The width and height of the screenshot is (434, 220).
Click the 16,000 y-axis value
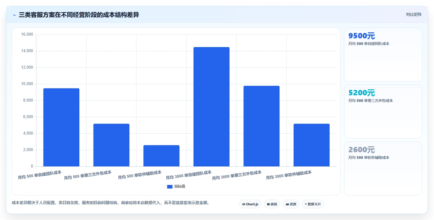pos(27,34)
